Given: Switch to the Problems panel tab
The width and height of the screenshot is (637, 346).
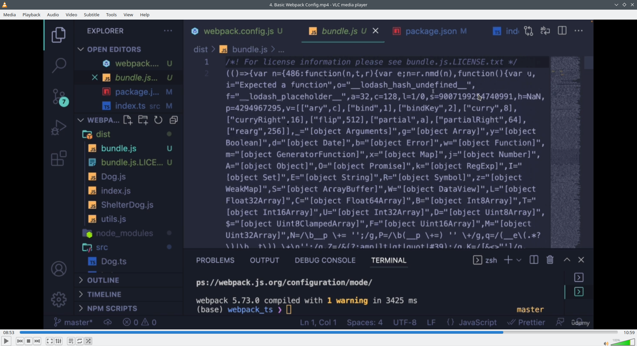Looking at the screenshot, I should (x=215, y=260).
